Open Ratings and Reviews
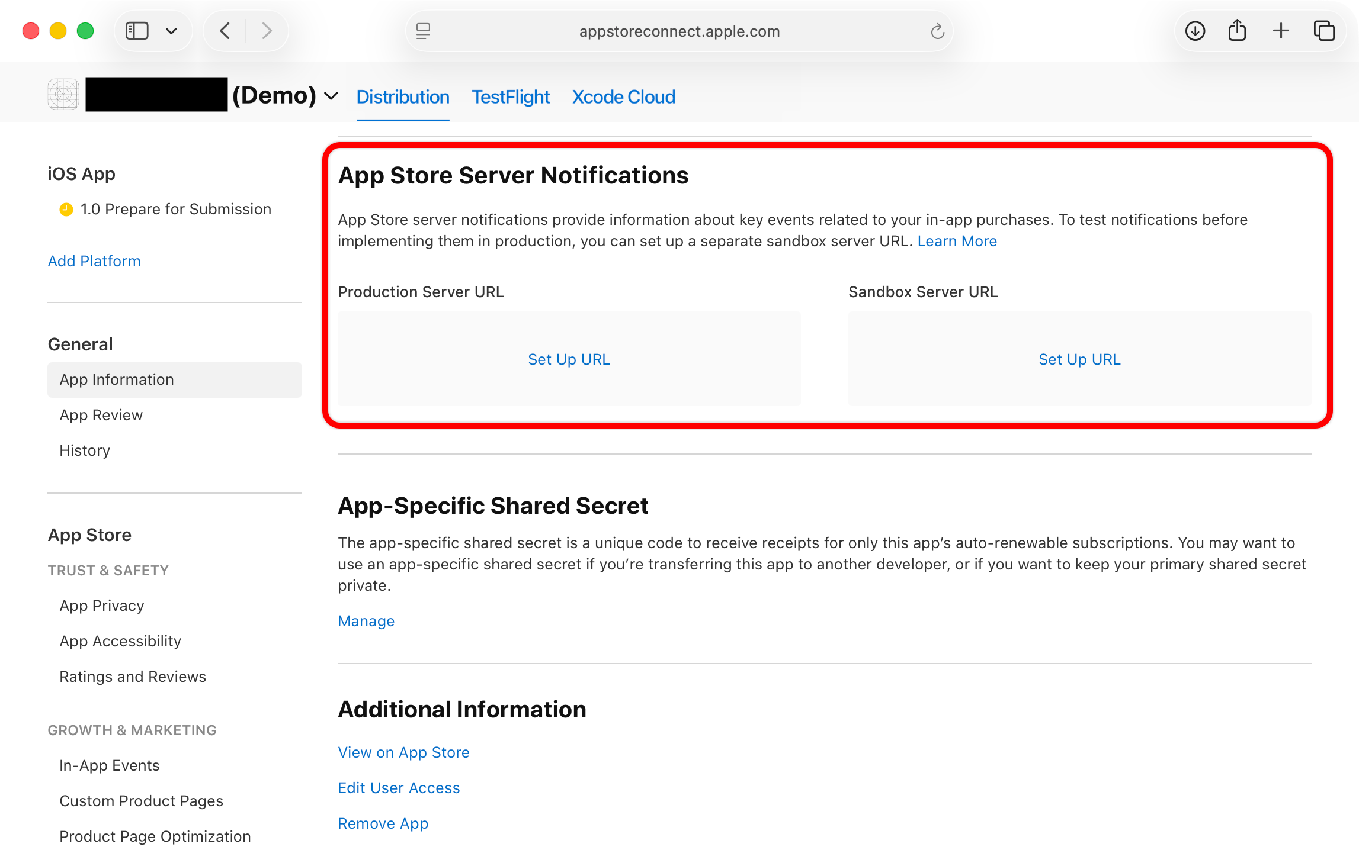 pyautogui.click(x=133, y=677)
